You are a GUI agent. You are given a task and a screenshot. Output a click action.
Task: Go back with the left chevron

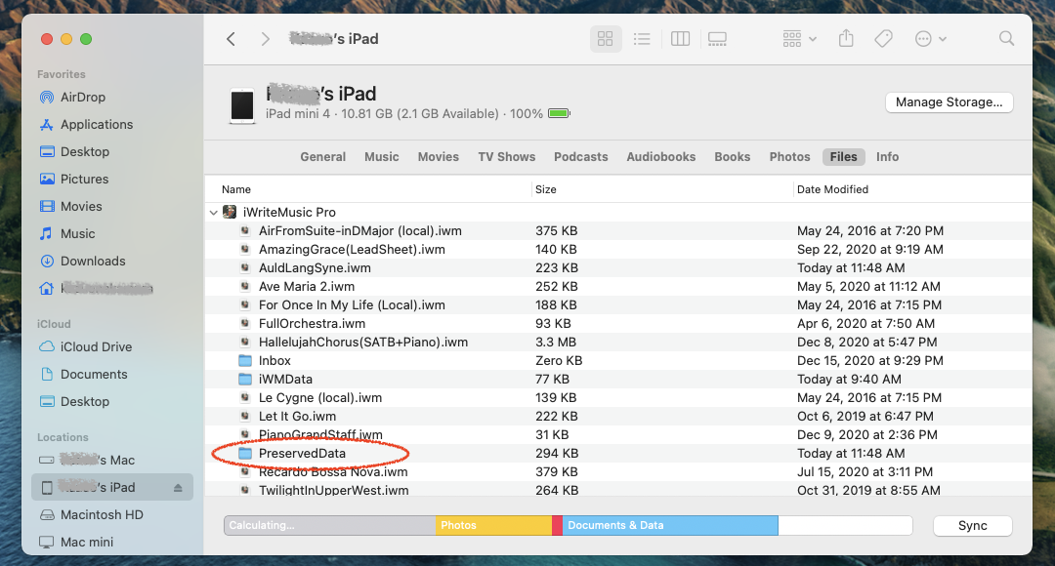pos(231,39)
